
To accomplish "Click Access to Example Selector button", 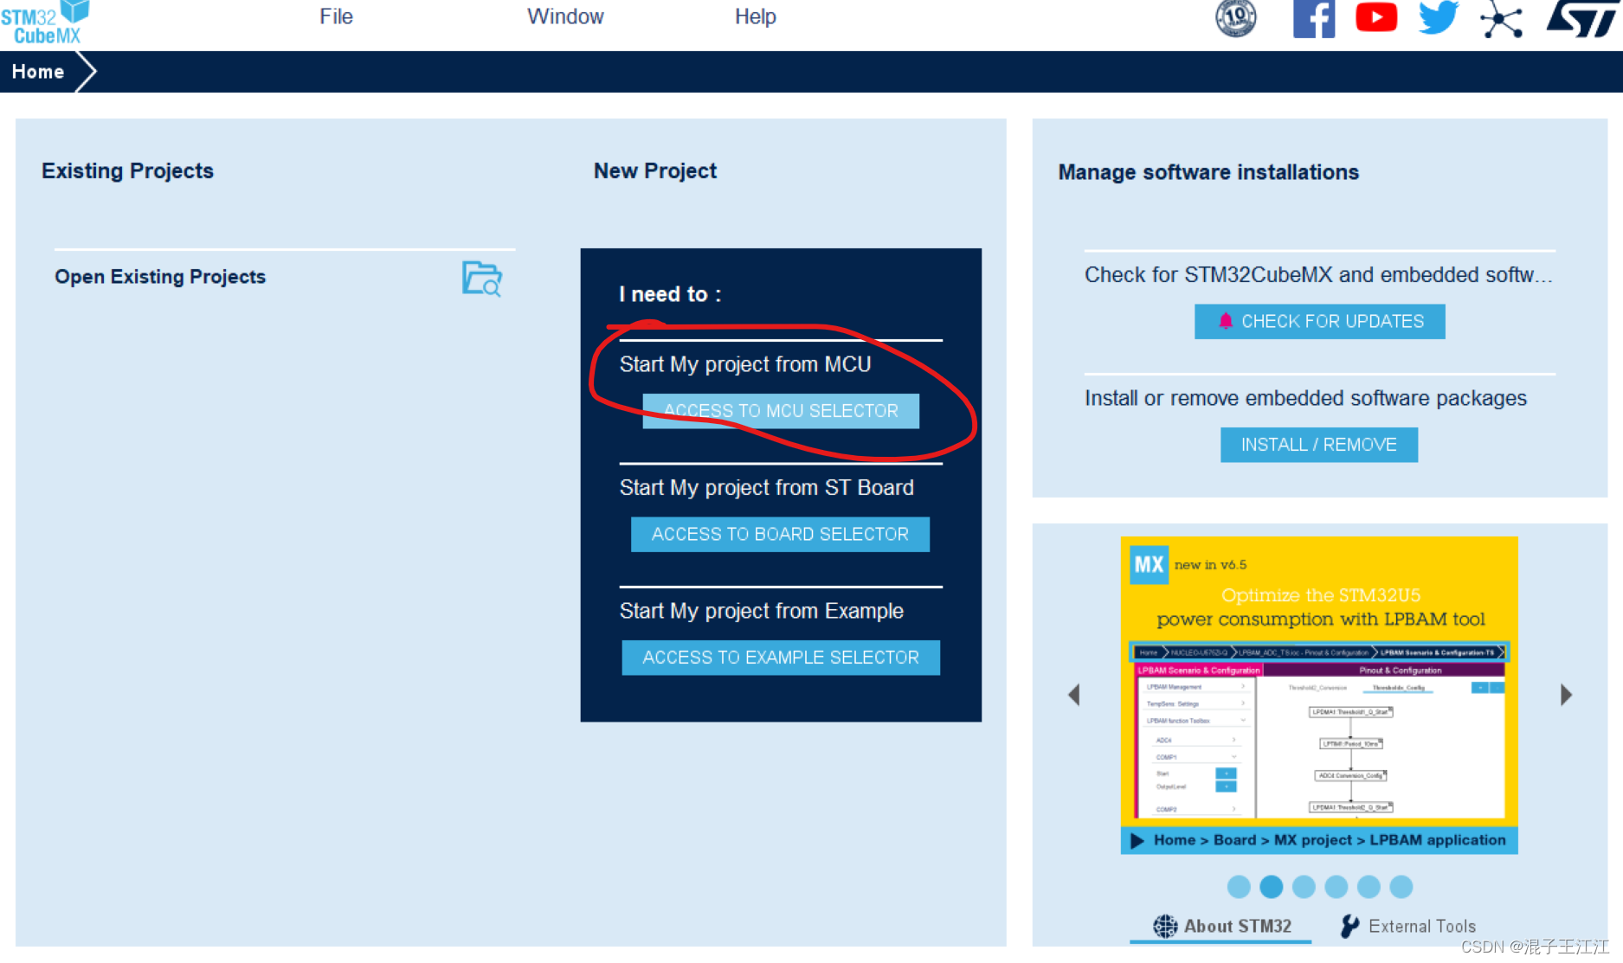I will 781,658.
